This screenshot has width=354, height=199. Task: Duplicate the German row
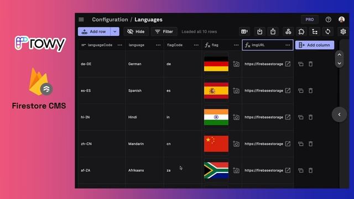click(301, 64)
